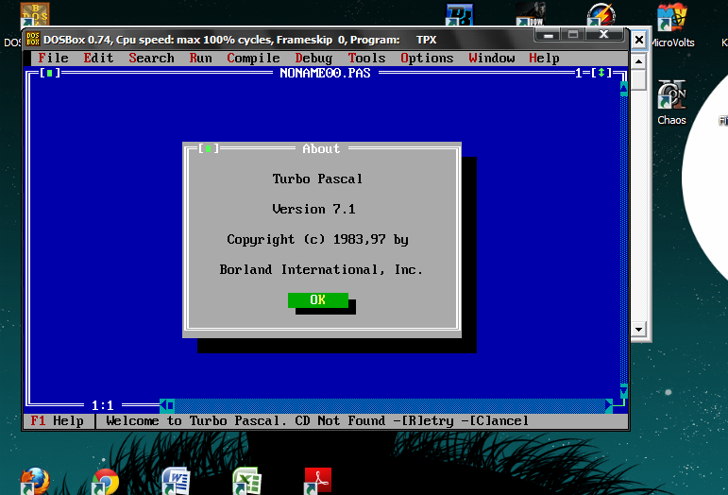The height and width of the screenshot is (495, 728).
Task: Open the Firefox desktop shortcut
Action: 35,481
